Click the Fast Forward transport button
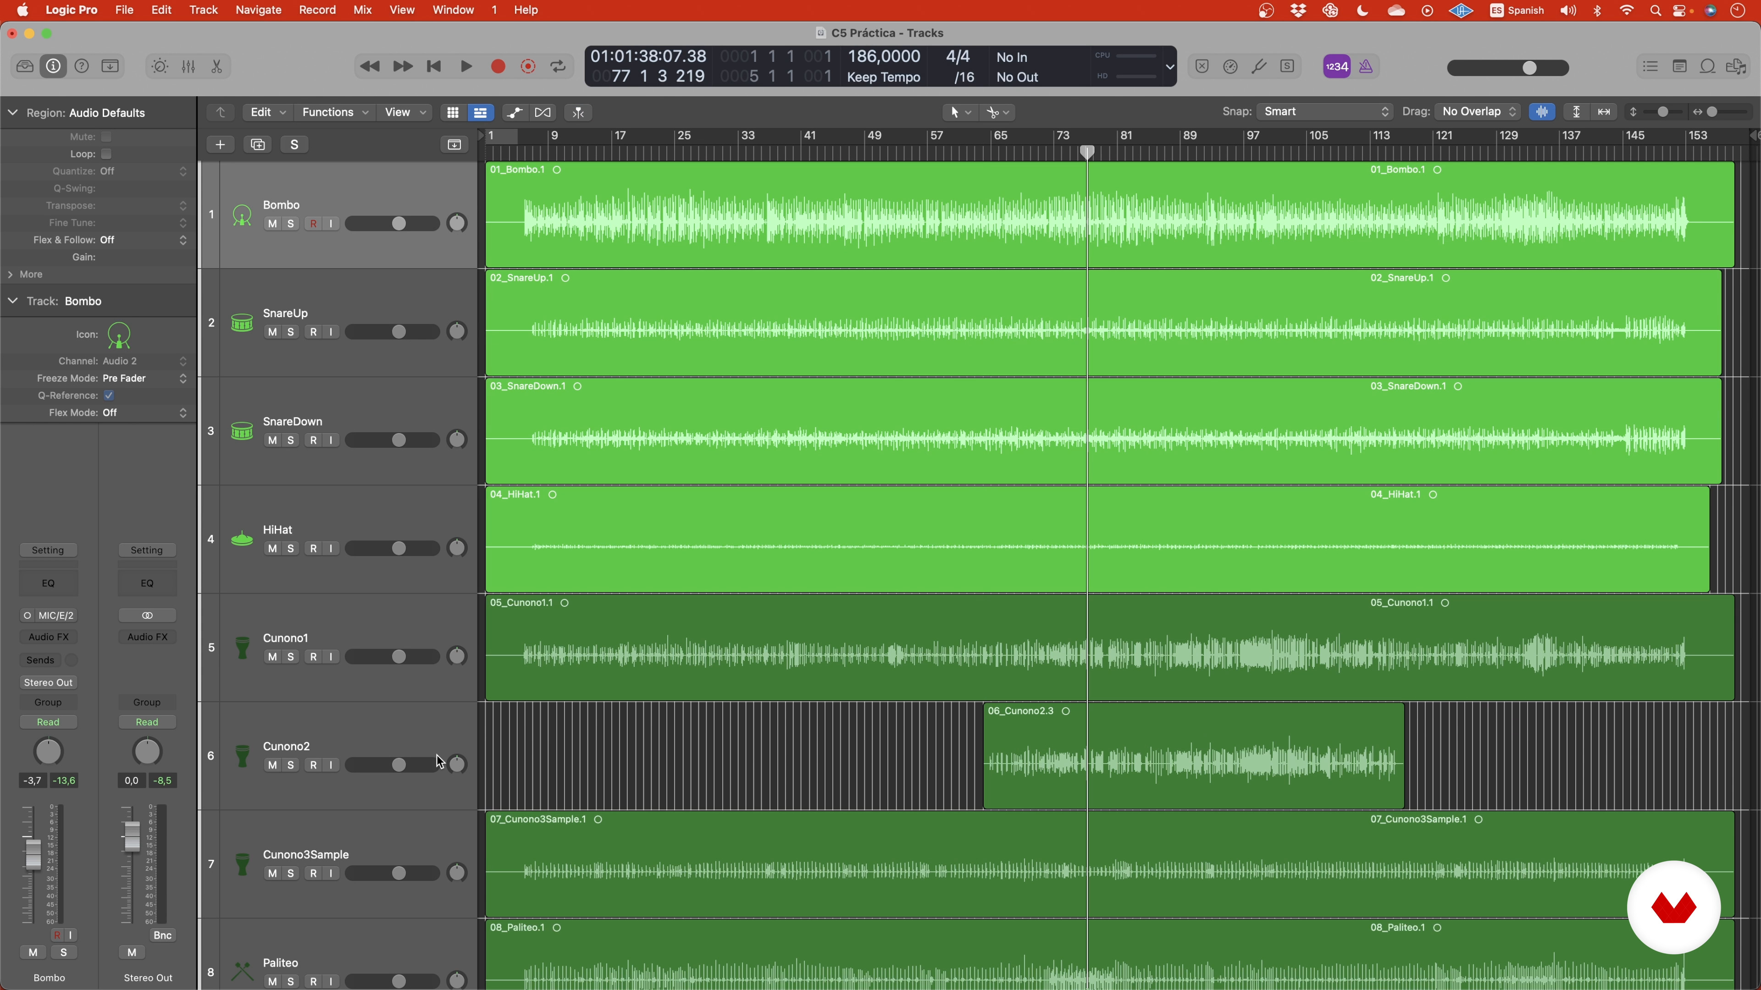The height and width of the screenshot is (990, 1761). click(403, 67)
